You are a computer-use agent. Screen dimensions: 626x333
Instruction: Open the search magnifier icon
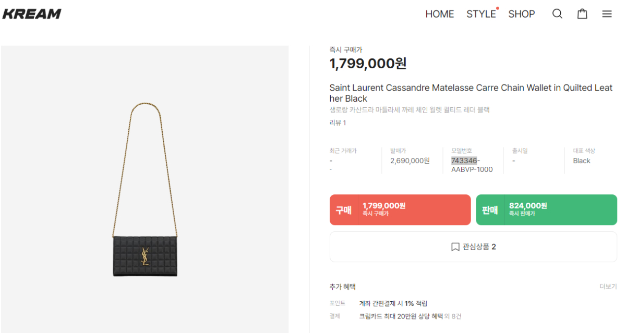click(557, 14)
